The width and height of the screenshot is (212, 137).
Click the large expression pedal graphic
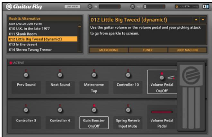(191, 96)
